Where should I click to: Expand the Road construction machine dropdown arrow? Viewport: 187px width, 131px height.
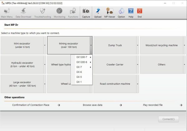138,84
